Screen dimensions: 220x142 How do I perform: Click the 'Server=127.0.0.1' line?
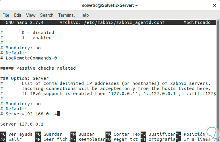click(x=22, y=124)
